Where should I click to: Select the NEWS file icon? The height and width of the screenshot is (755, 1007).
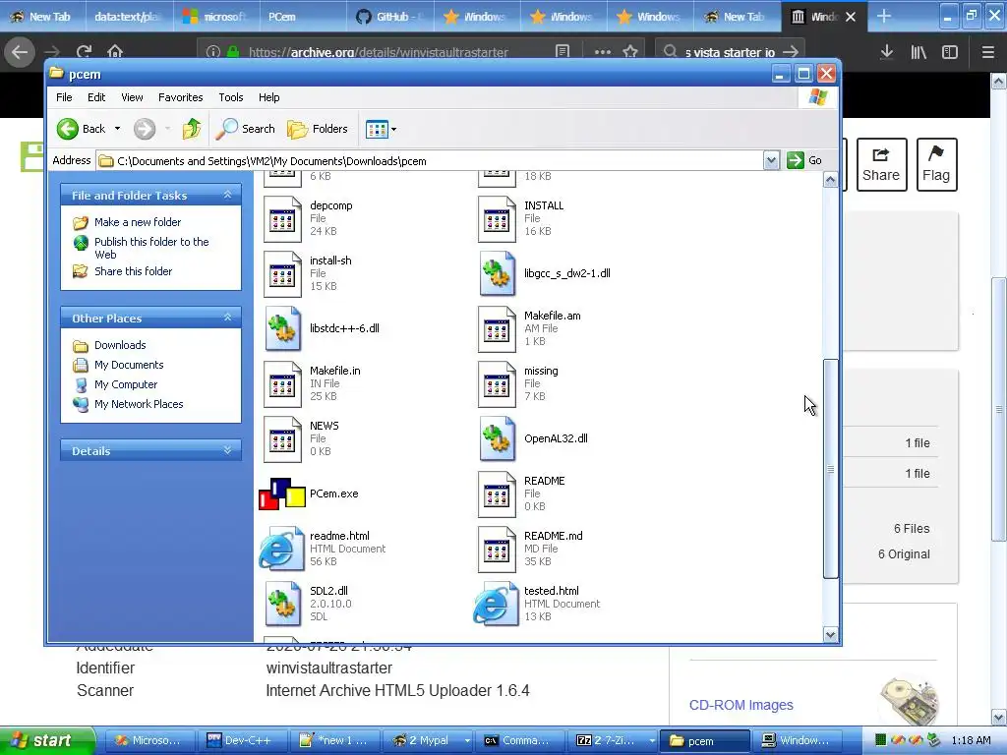(x=282, y=439)
